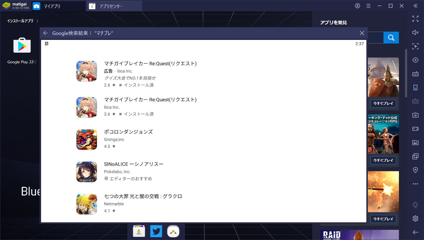Collapse the right sidebar with double-arrow icon

[415, 6]
